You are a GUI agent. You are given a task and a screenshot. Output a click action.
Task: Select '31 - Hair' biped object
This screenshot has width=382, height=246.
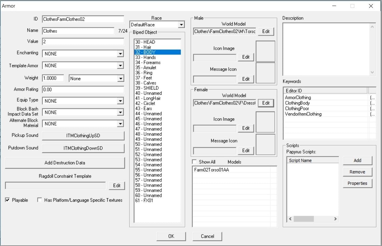click(157, 47)
